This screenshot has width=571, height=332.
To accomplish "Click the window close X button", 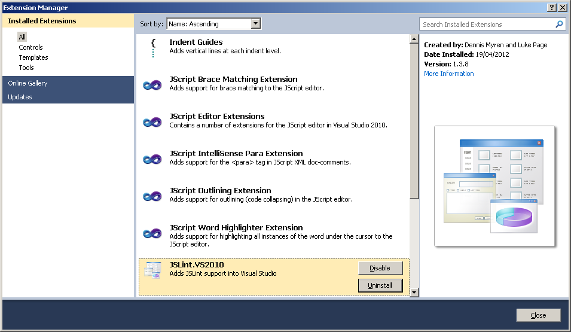I will click(x=562, y=8).
